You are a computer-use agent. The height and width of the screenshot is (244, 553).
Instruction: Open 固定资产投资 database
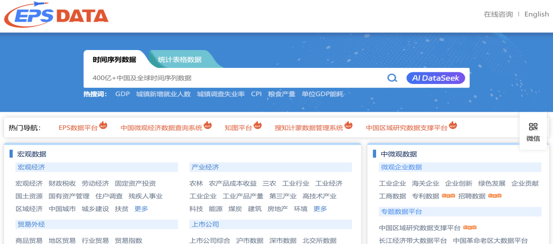(x=136, y=184)
